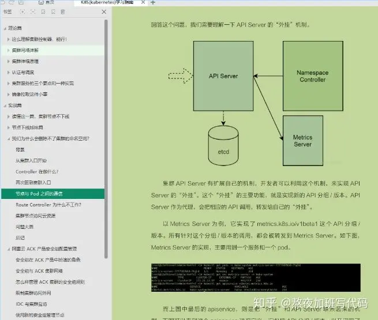Jump to the 问题大图 bookmark
The image size is (378, 320).
pos(24,227)
